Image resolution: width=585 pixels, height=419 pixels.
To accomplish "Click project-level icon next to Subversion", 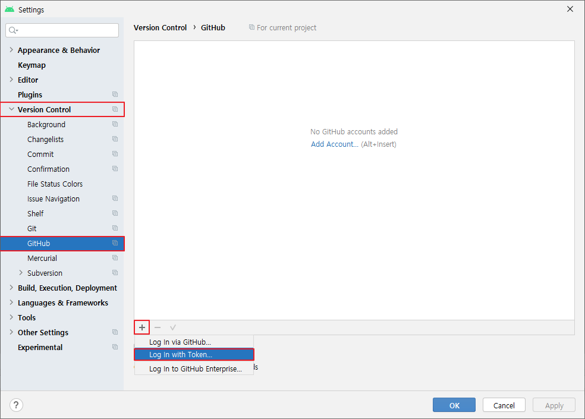I will pos(115,273).
